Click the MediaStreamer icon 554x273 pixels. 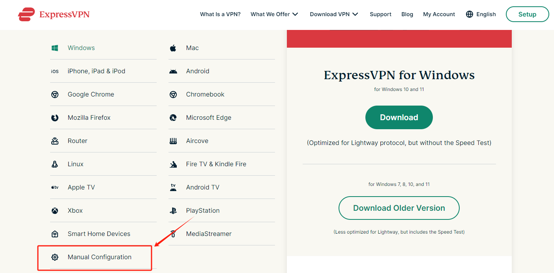(x=173, y=234)
